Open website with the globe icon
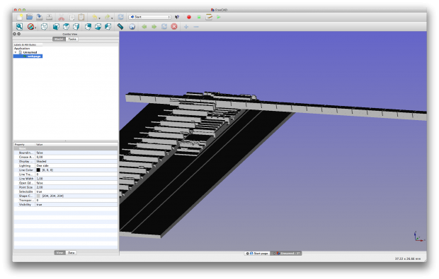 (132, 27)
